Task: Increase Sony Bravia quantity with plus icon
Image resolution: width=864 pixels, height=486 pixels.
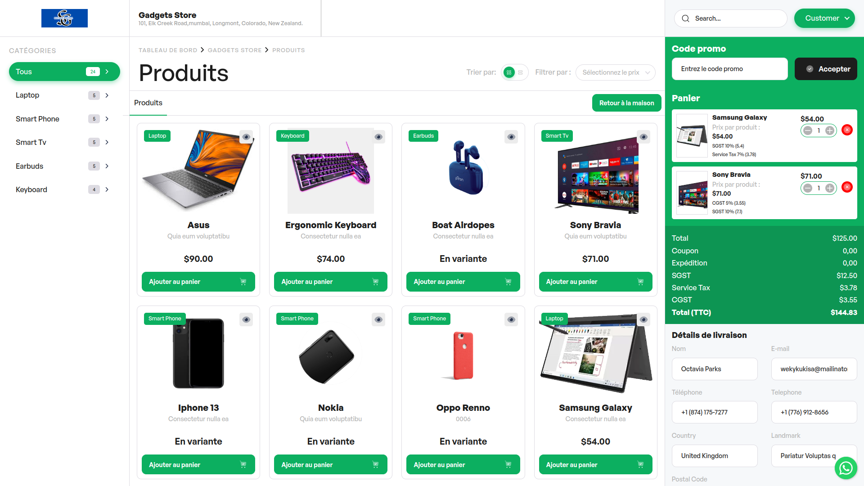Action: click(830, 188)
